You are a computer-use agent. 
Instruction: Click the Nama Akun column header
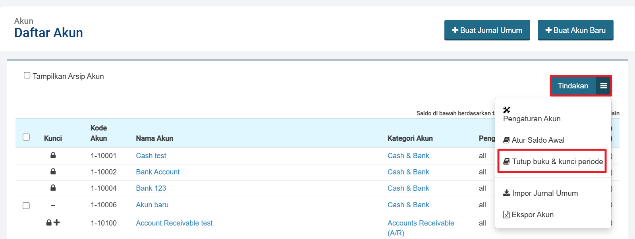154,138
